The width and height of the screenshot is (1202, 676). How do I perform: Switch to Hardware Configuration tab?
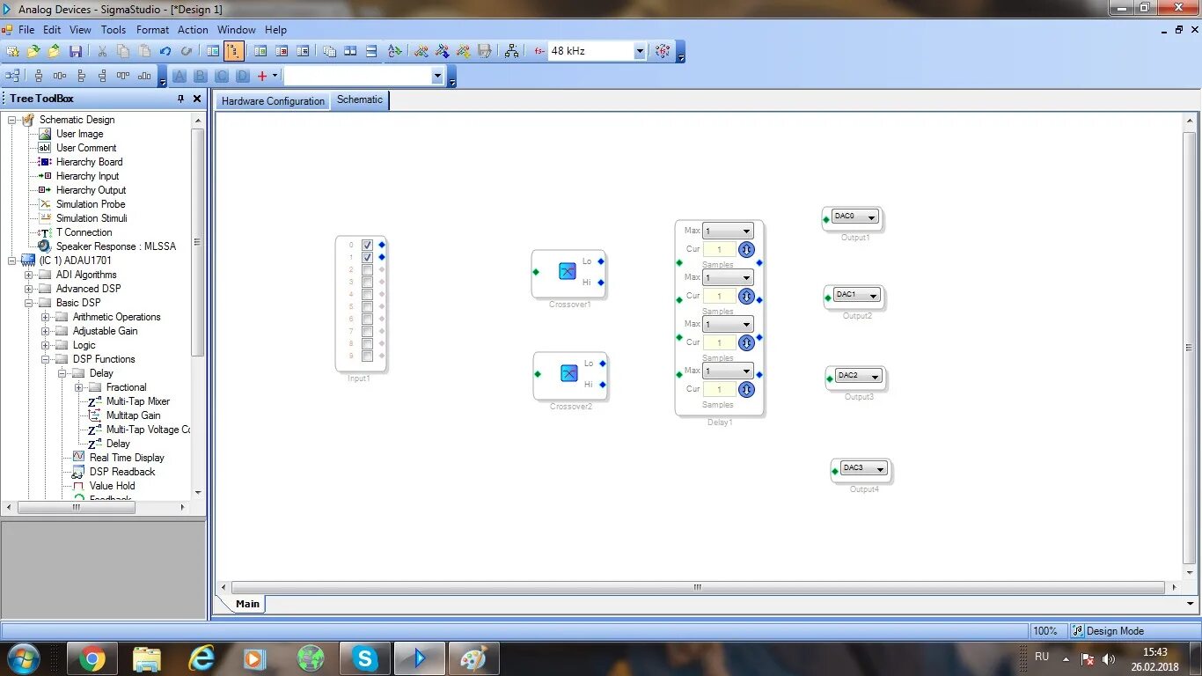click(x=273, y=101)
